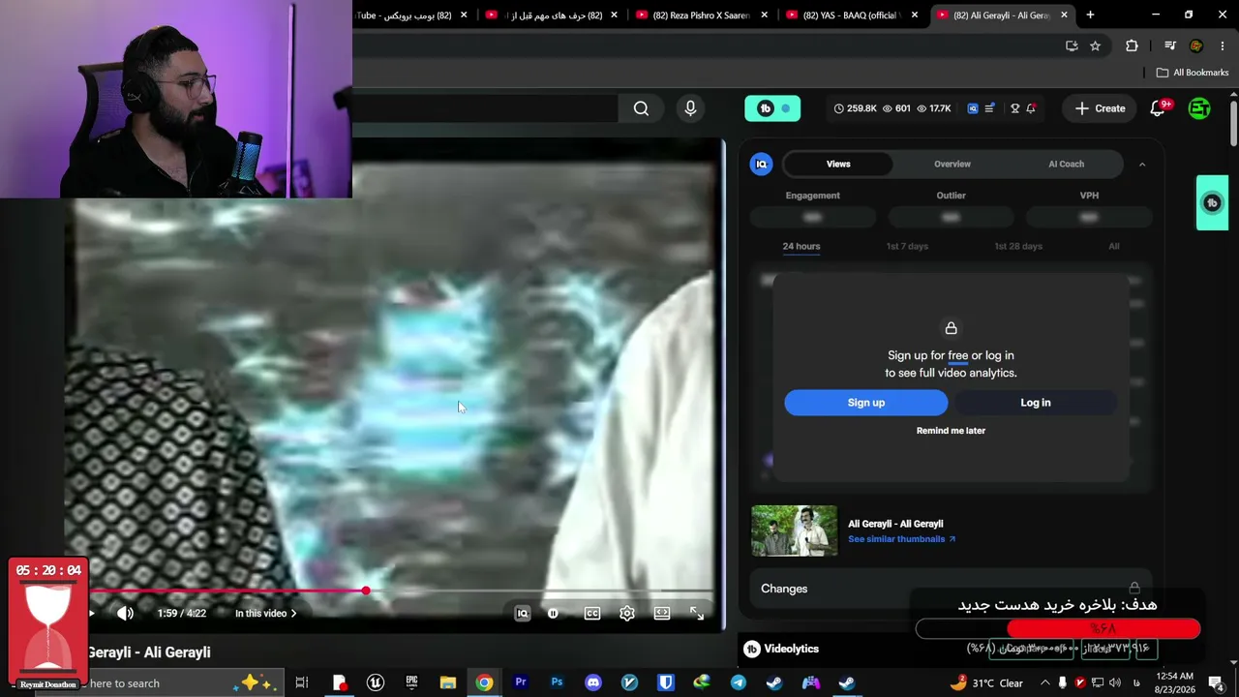
Task: Open the TubeBuddy side tab button
Action: 1212,202
